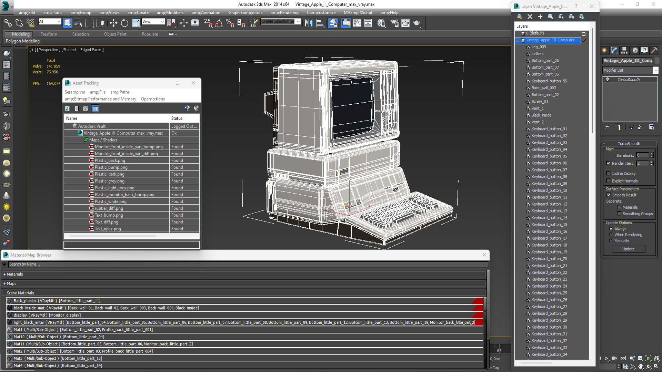662x372 pixels.
Task: Click the Update button in TurboSmooth
Action: [629, 249]
